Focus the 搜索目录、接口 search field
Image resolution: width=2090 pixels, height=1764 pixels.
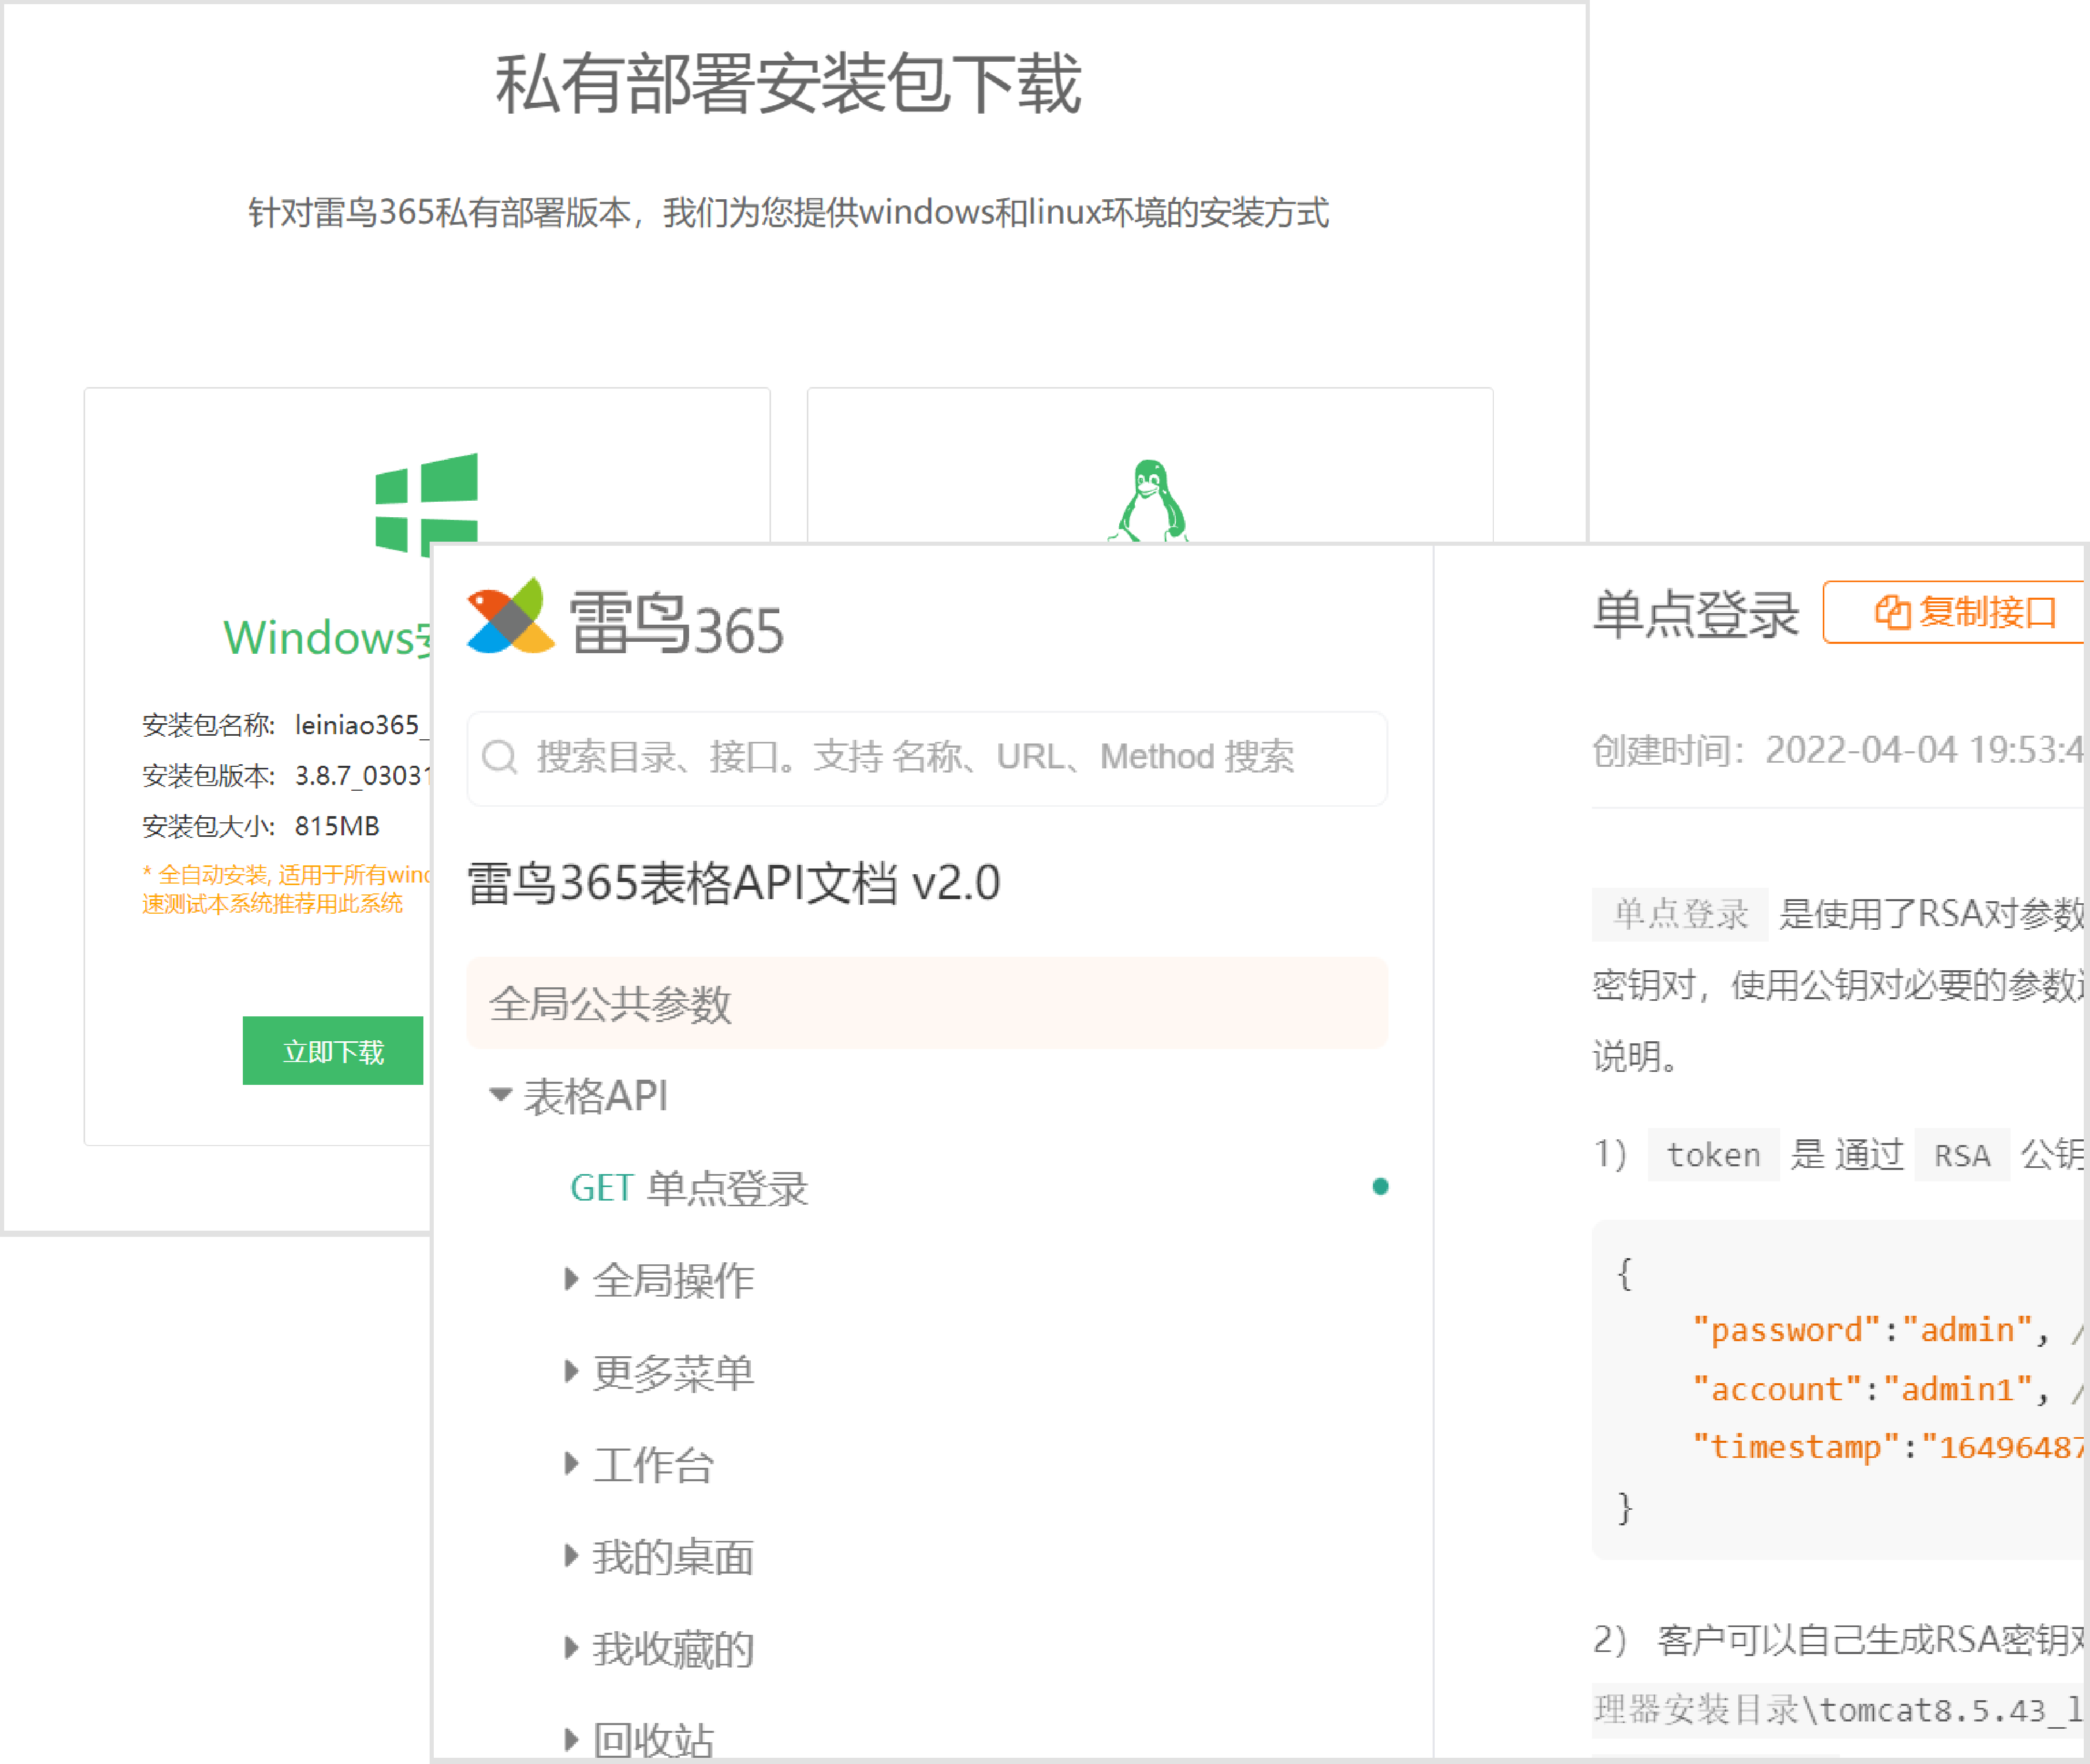[x=927, y=758]
